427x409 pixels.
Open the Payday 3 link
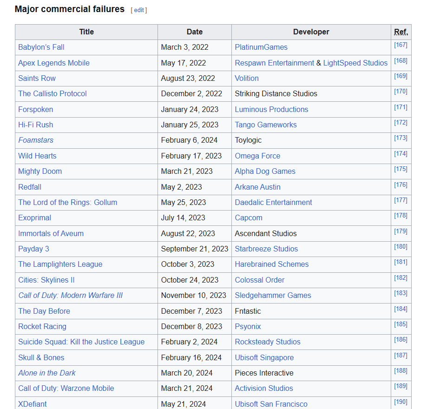pos(33,249)
